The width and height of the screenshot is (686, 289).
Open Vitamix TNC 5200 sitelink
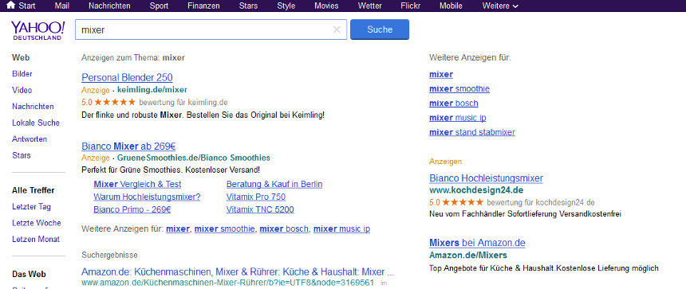[260, 209]
